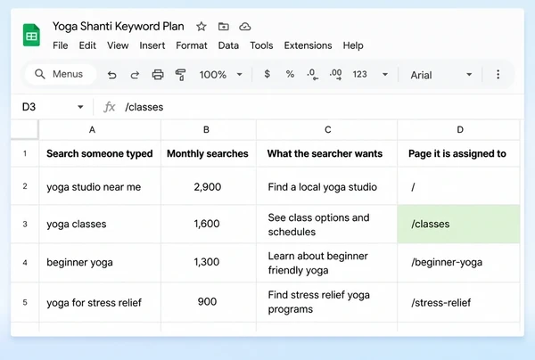The image size is (535, 360).
Task: Select the green highlighted /classes cell
Action: click(459, 224)
